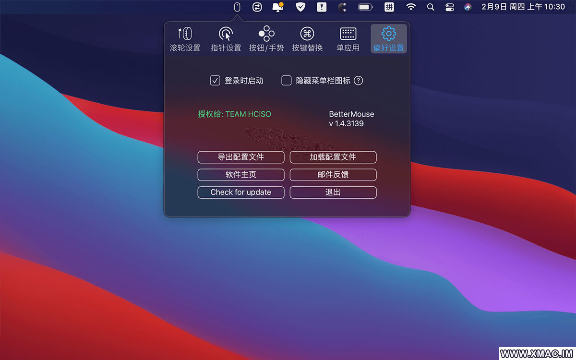Toggle the 登录时启动 checkbox
This screenshot has width=576, height=360.
click(x=215, y=81)
